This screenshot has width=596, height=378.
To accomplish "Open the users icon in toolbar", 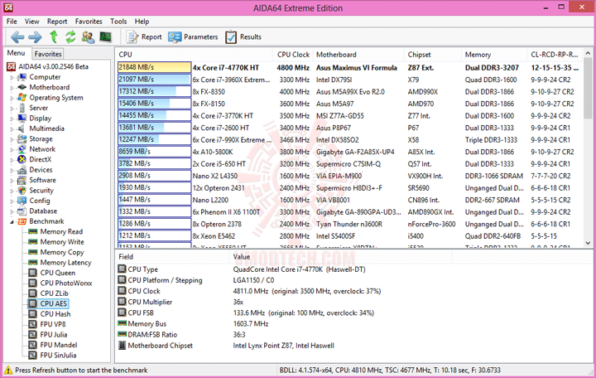I will [89, 37].
